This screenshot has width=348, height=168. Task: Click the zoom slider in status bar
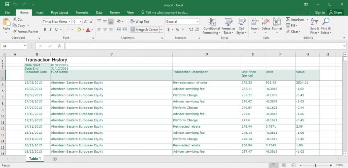point(315,165)
